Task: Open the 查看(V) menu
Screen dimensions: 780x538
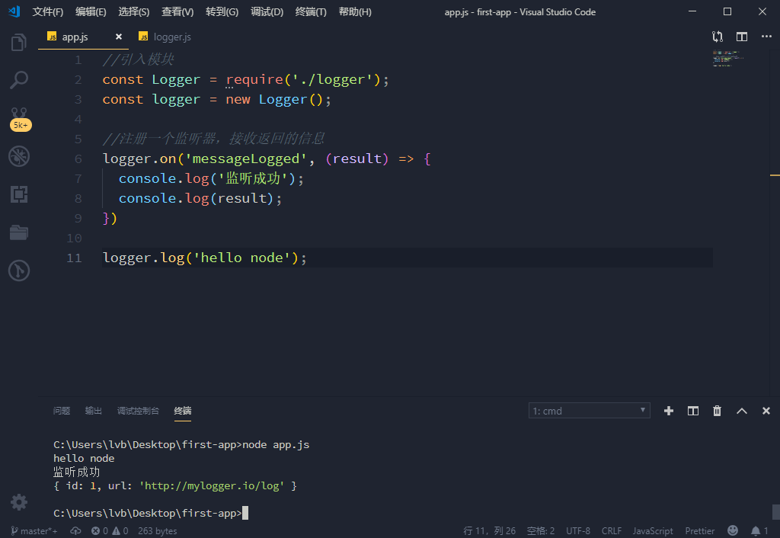Action: (x=177, y=12)
